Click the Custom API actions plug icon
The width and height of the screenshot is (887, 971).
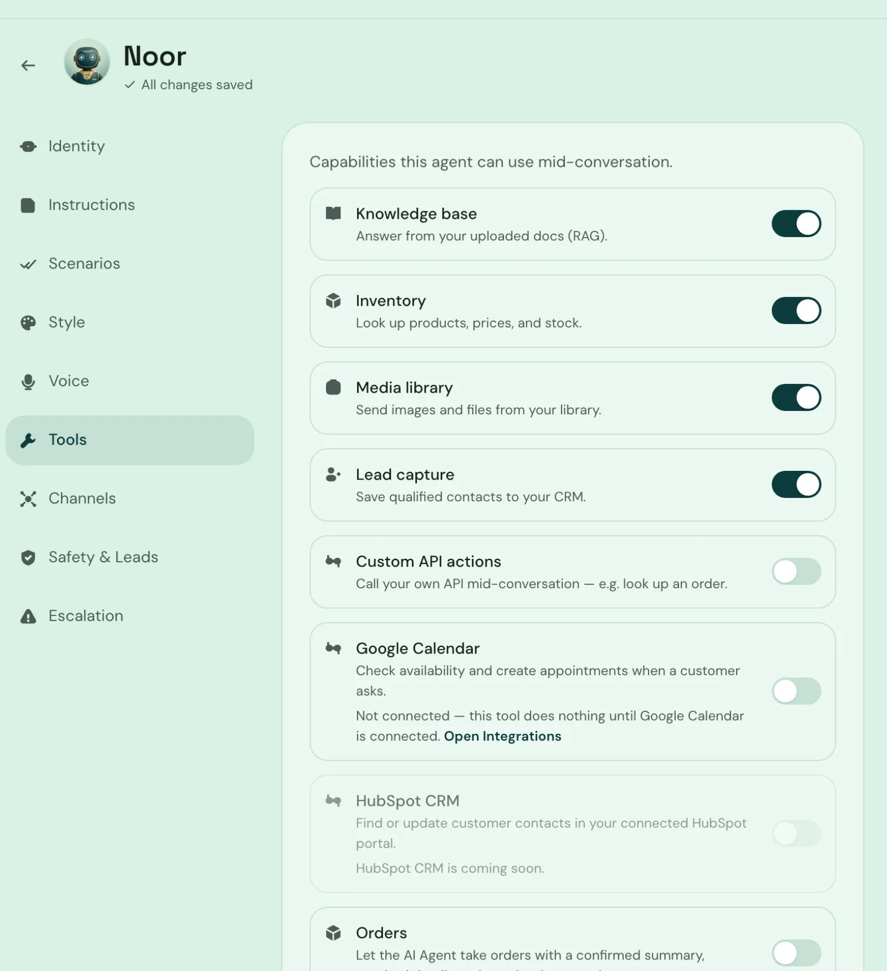(333, 561)
